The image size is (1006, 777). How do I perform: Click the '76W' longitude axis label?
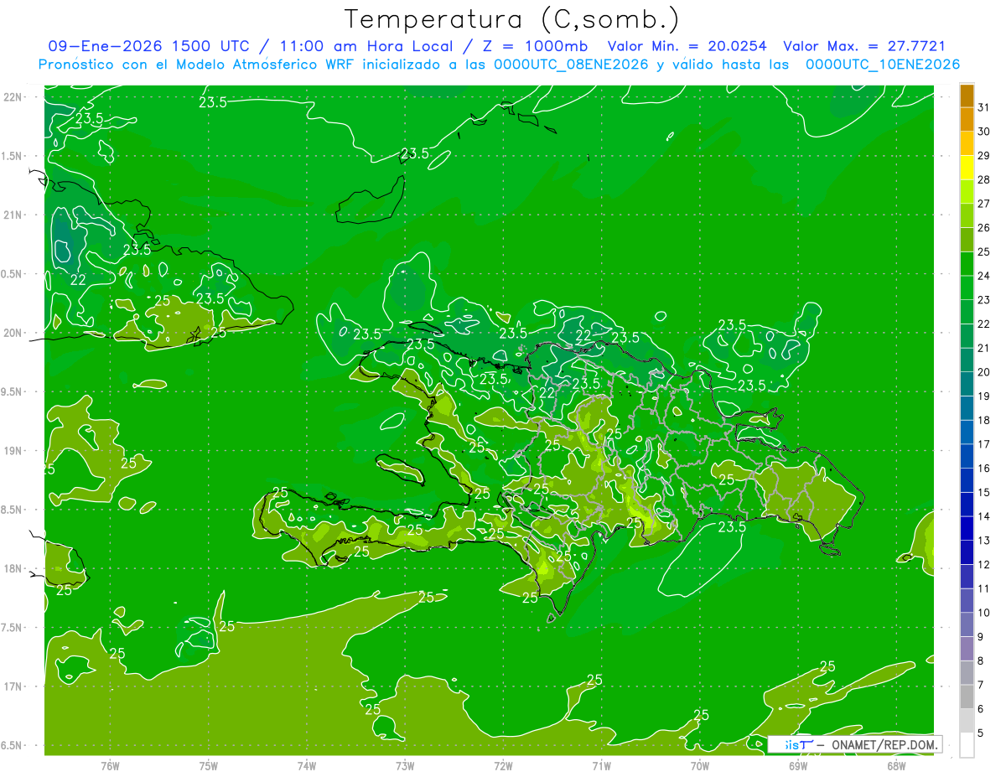pyautogui.click(x=110, y=765)
